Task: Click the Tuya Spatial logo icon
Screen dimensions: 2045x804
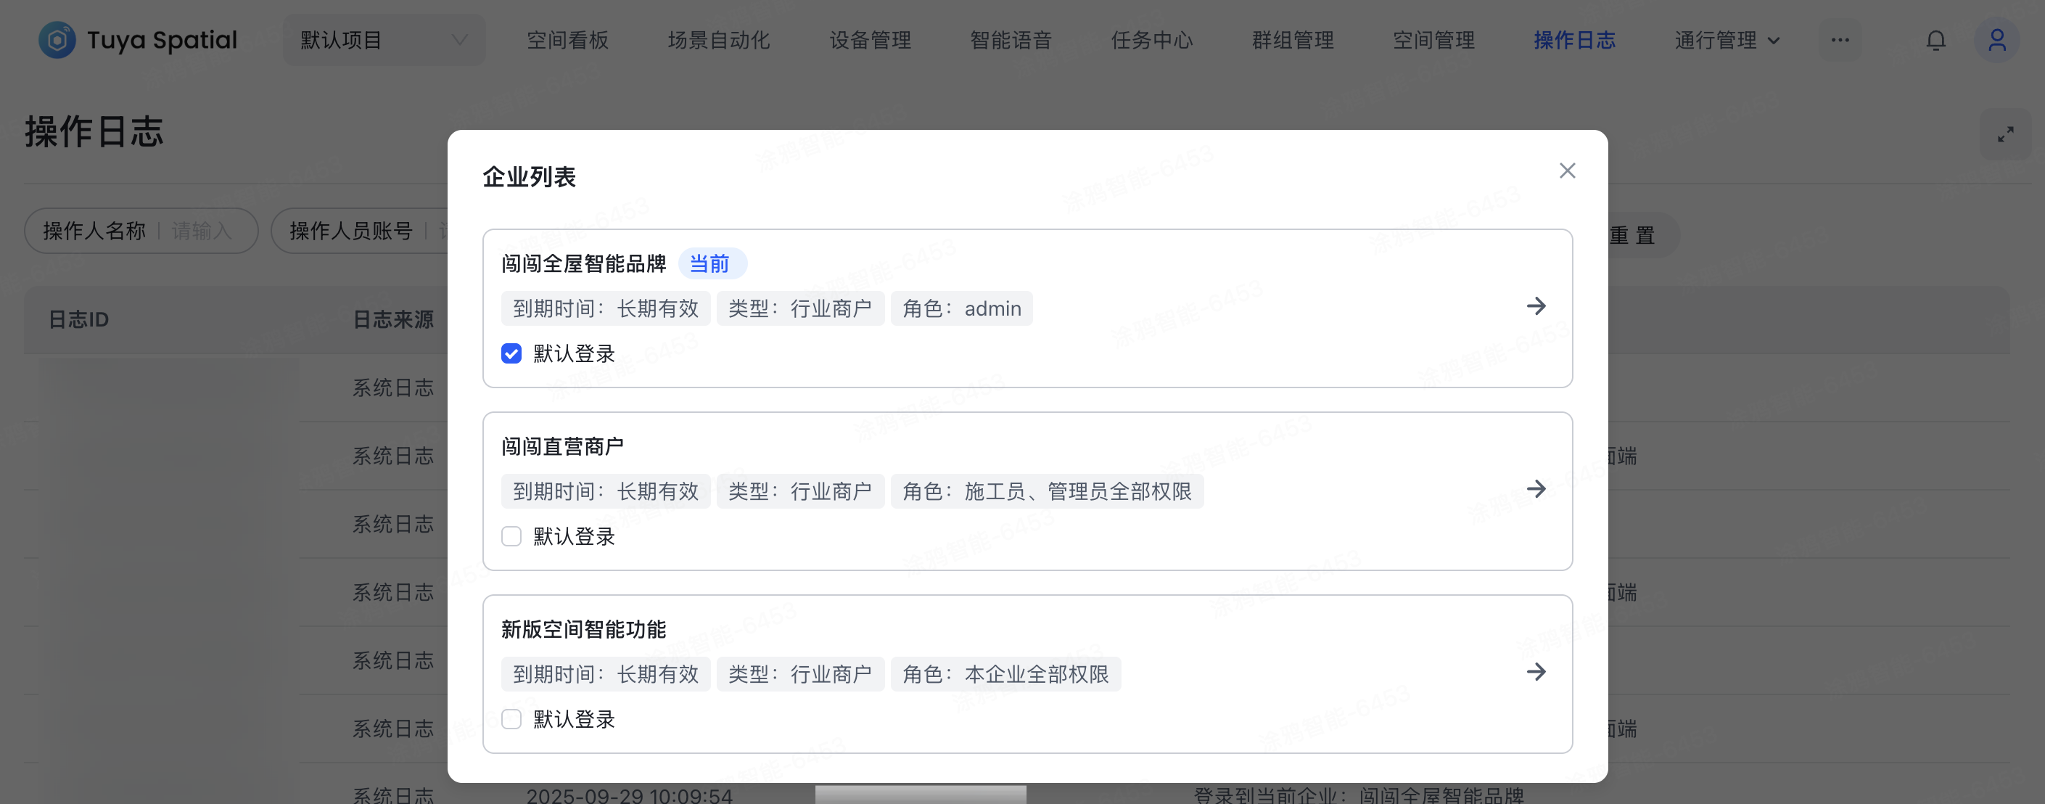Action: pyautogui.click(x=57, y=40)
